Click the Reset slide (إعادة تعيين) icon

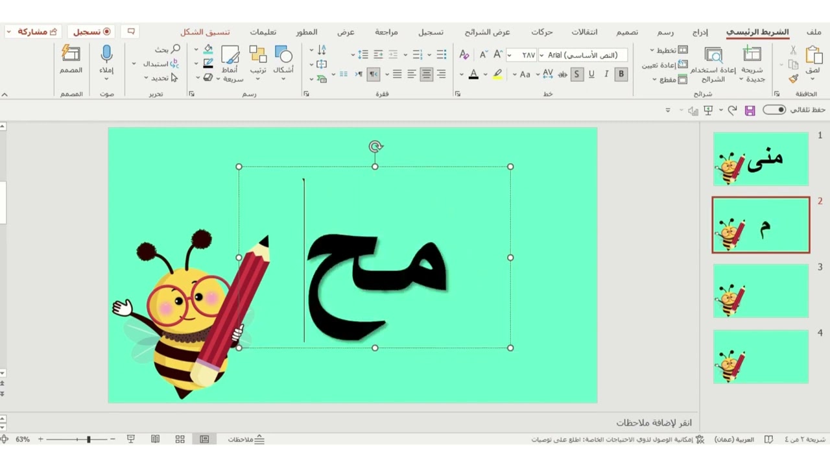click(x=683, y=65)
